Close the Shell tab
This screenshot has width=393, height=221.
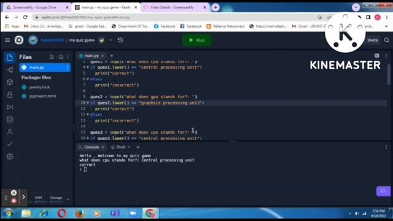(x=129, y=147)
